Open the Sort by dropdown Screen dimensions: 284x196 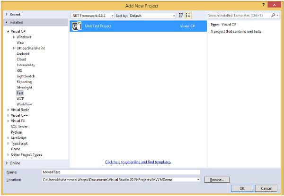[152, 16]
